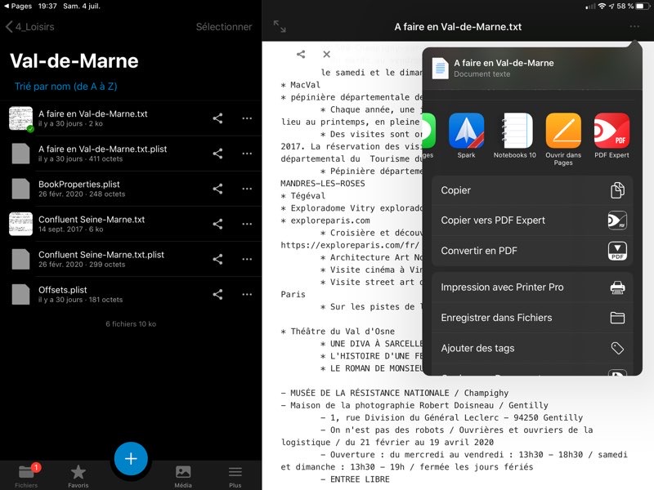This screenshot has width=654, height=490.
Task: Switch to the Média tab
Action: coord(183,474)
